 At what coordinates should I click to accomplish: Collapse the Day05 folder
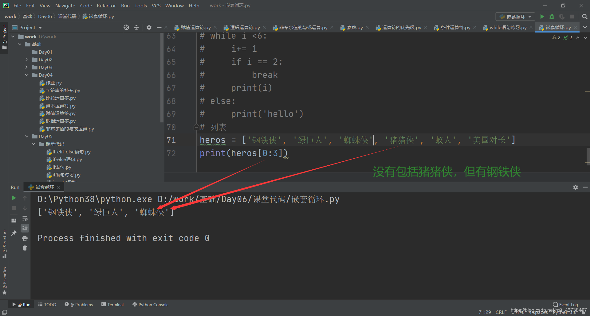[27, 136]
